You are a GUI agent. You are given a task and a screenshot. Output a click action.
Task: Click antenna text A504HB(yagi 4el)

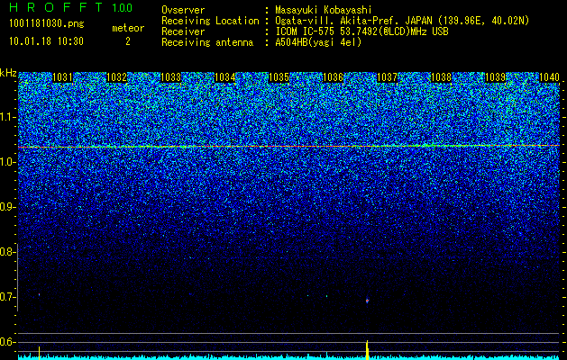click(318, 42)
